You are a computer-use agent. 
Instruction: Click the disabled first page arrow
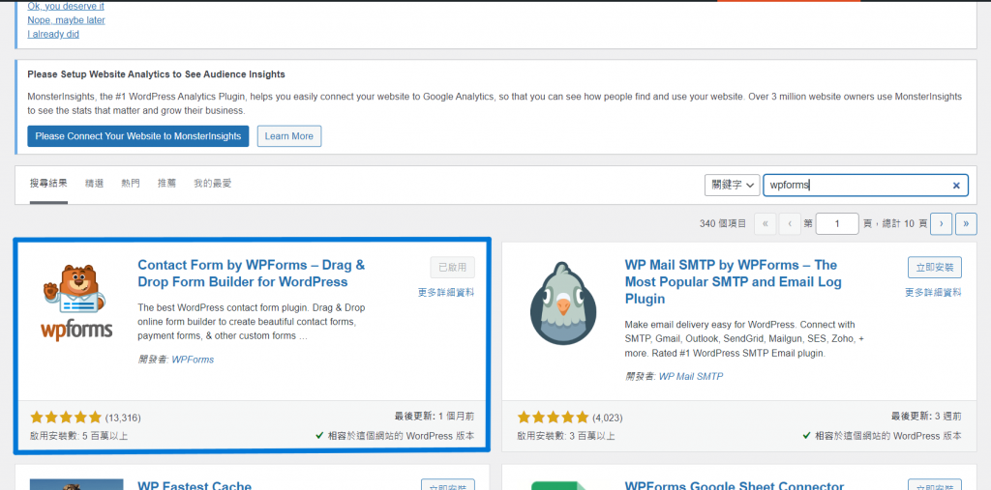click(x=766, y=223)
